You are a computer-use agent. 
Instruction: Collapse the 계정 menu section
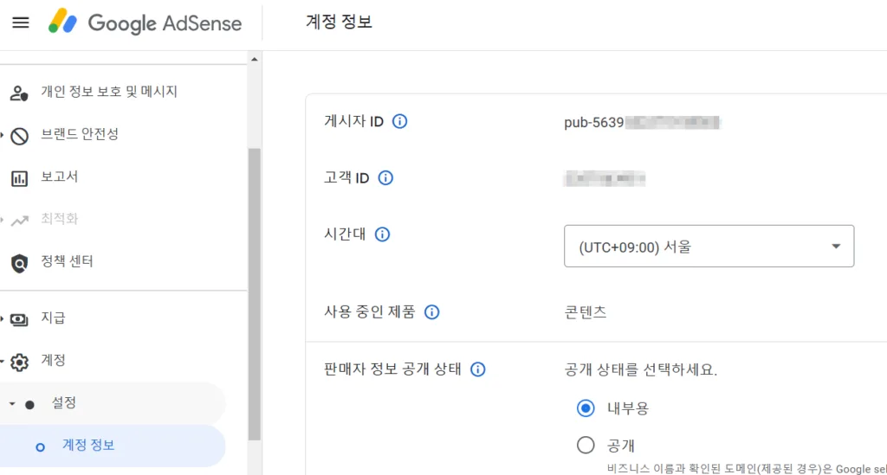coord(3,361)
